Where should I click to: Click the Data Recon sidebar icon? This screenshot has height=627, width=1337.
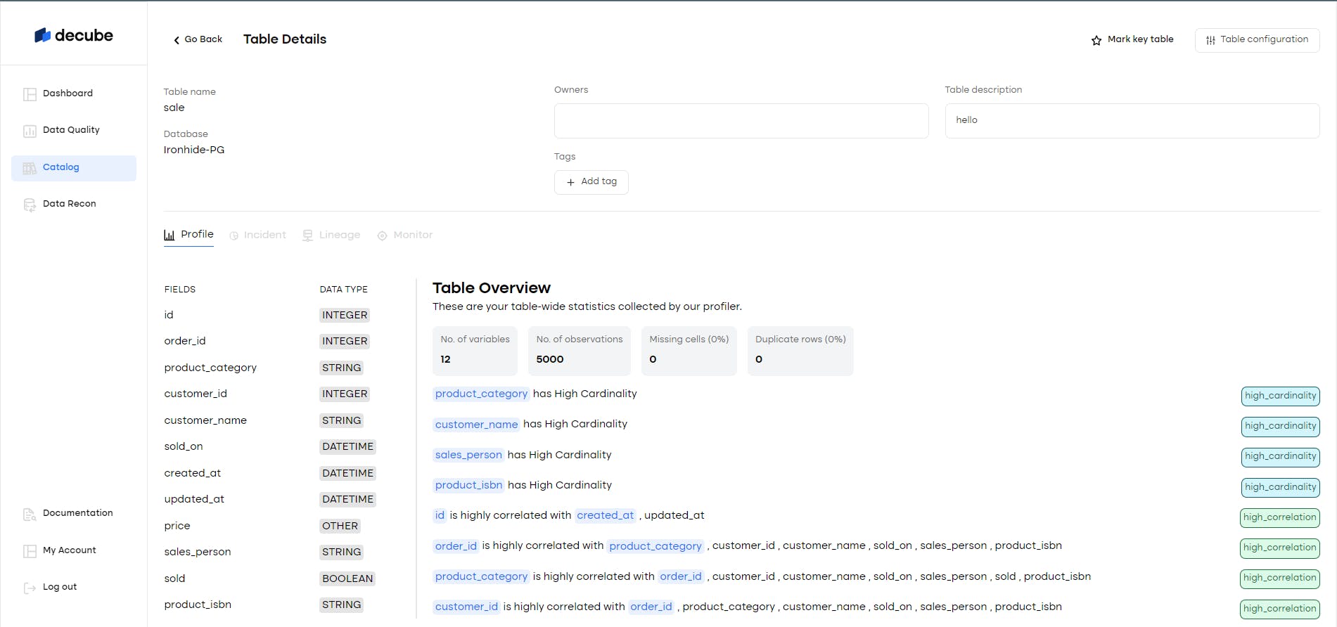[30, 205]
